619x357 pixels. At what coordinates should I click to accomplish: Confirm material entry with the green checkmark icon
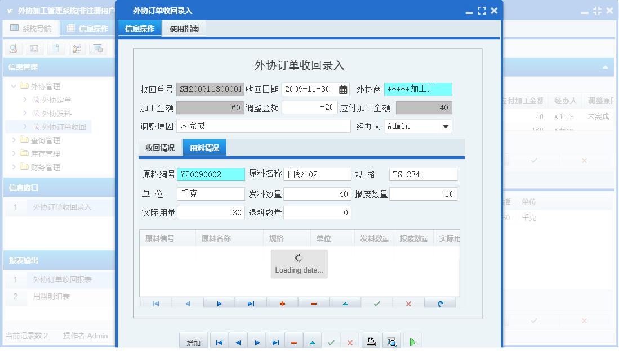pyautogui.click(x=376, y=303)
